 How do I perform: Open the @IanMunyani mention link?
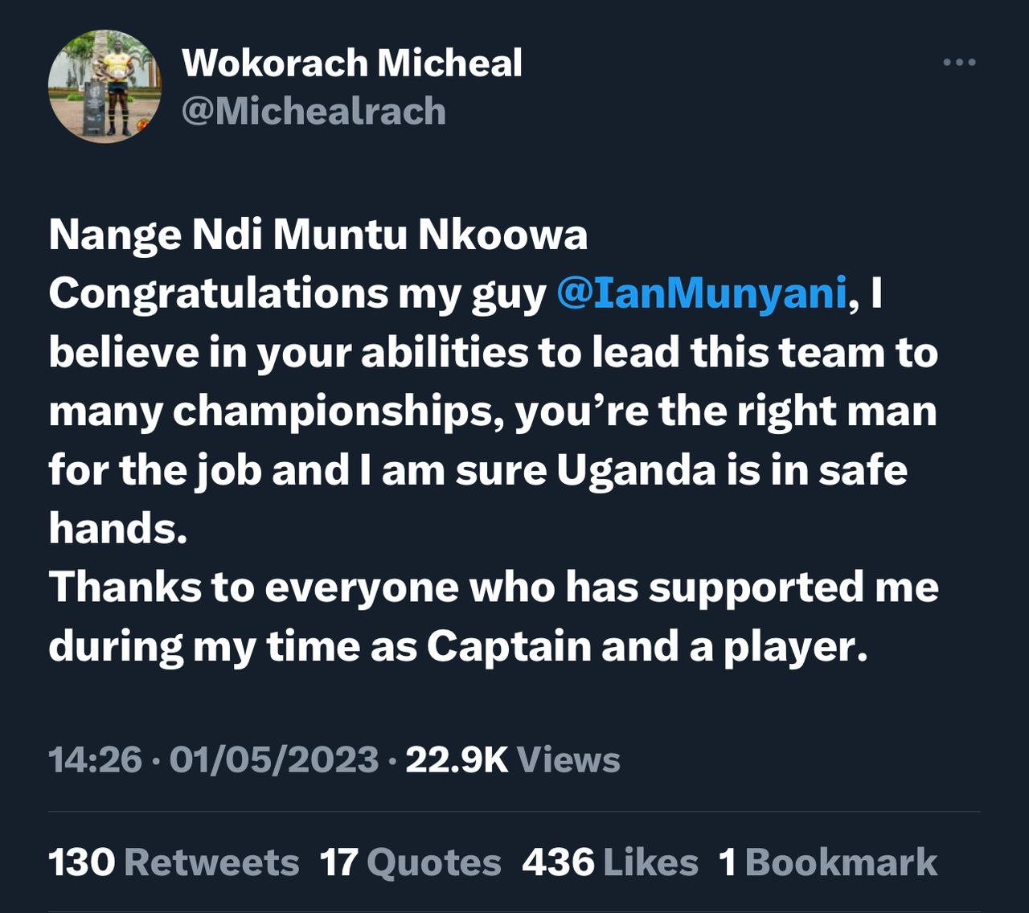[702, 293]
